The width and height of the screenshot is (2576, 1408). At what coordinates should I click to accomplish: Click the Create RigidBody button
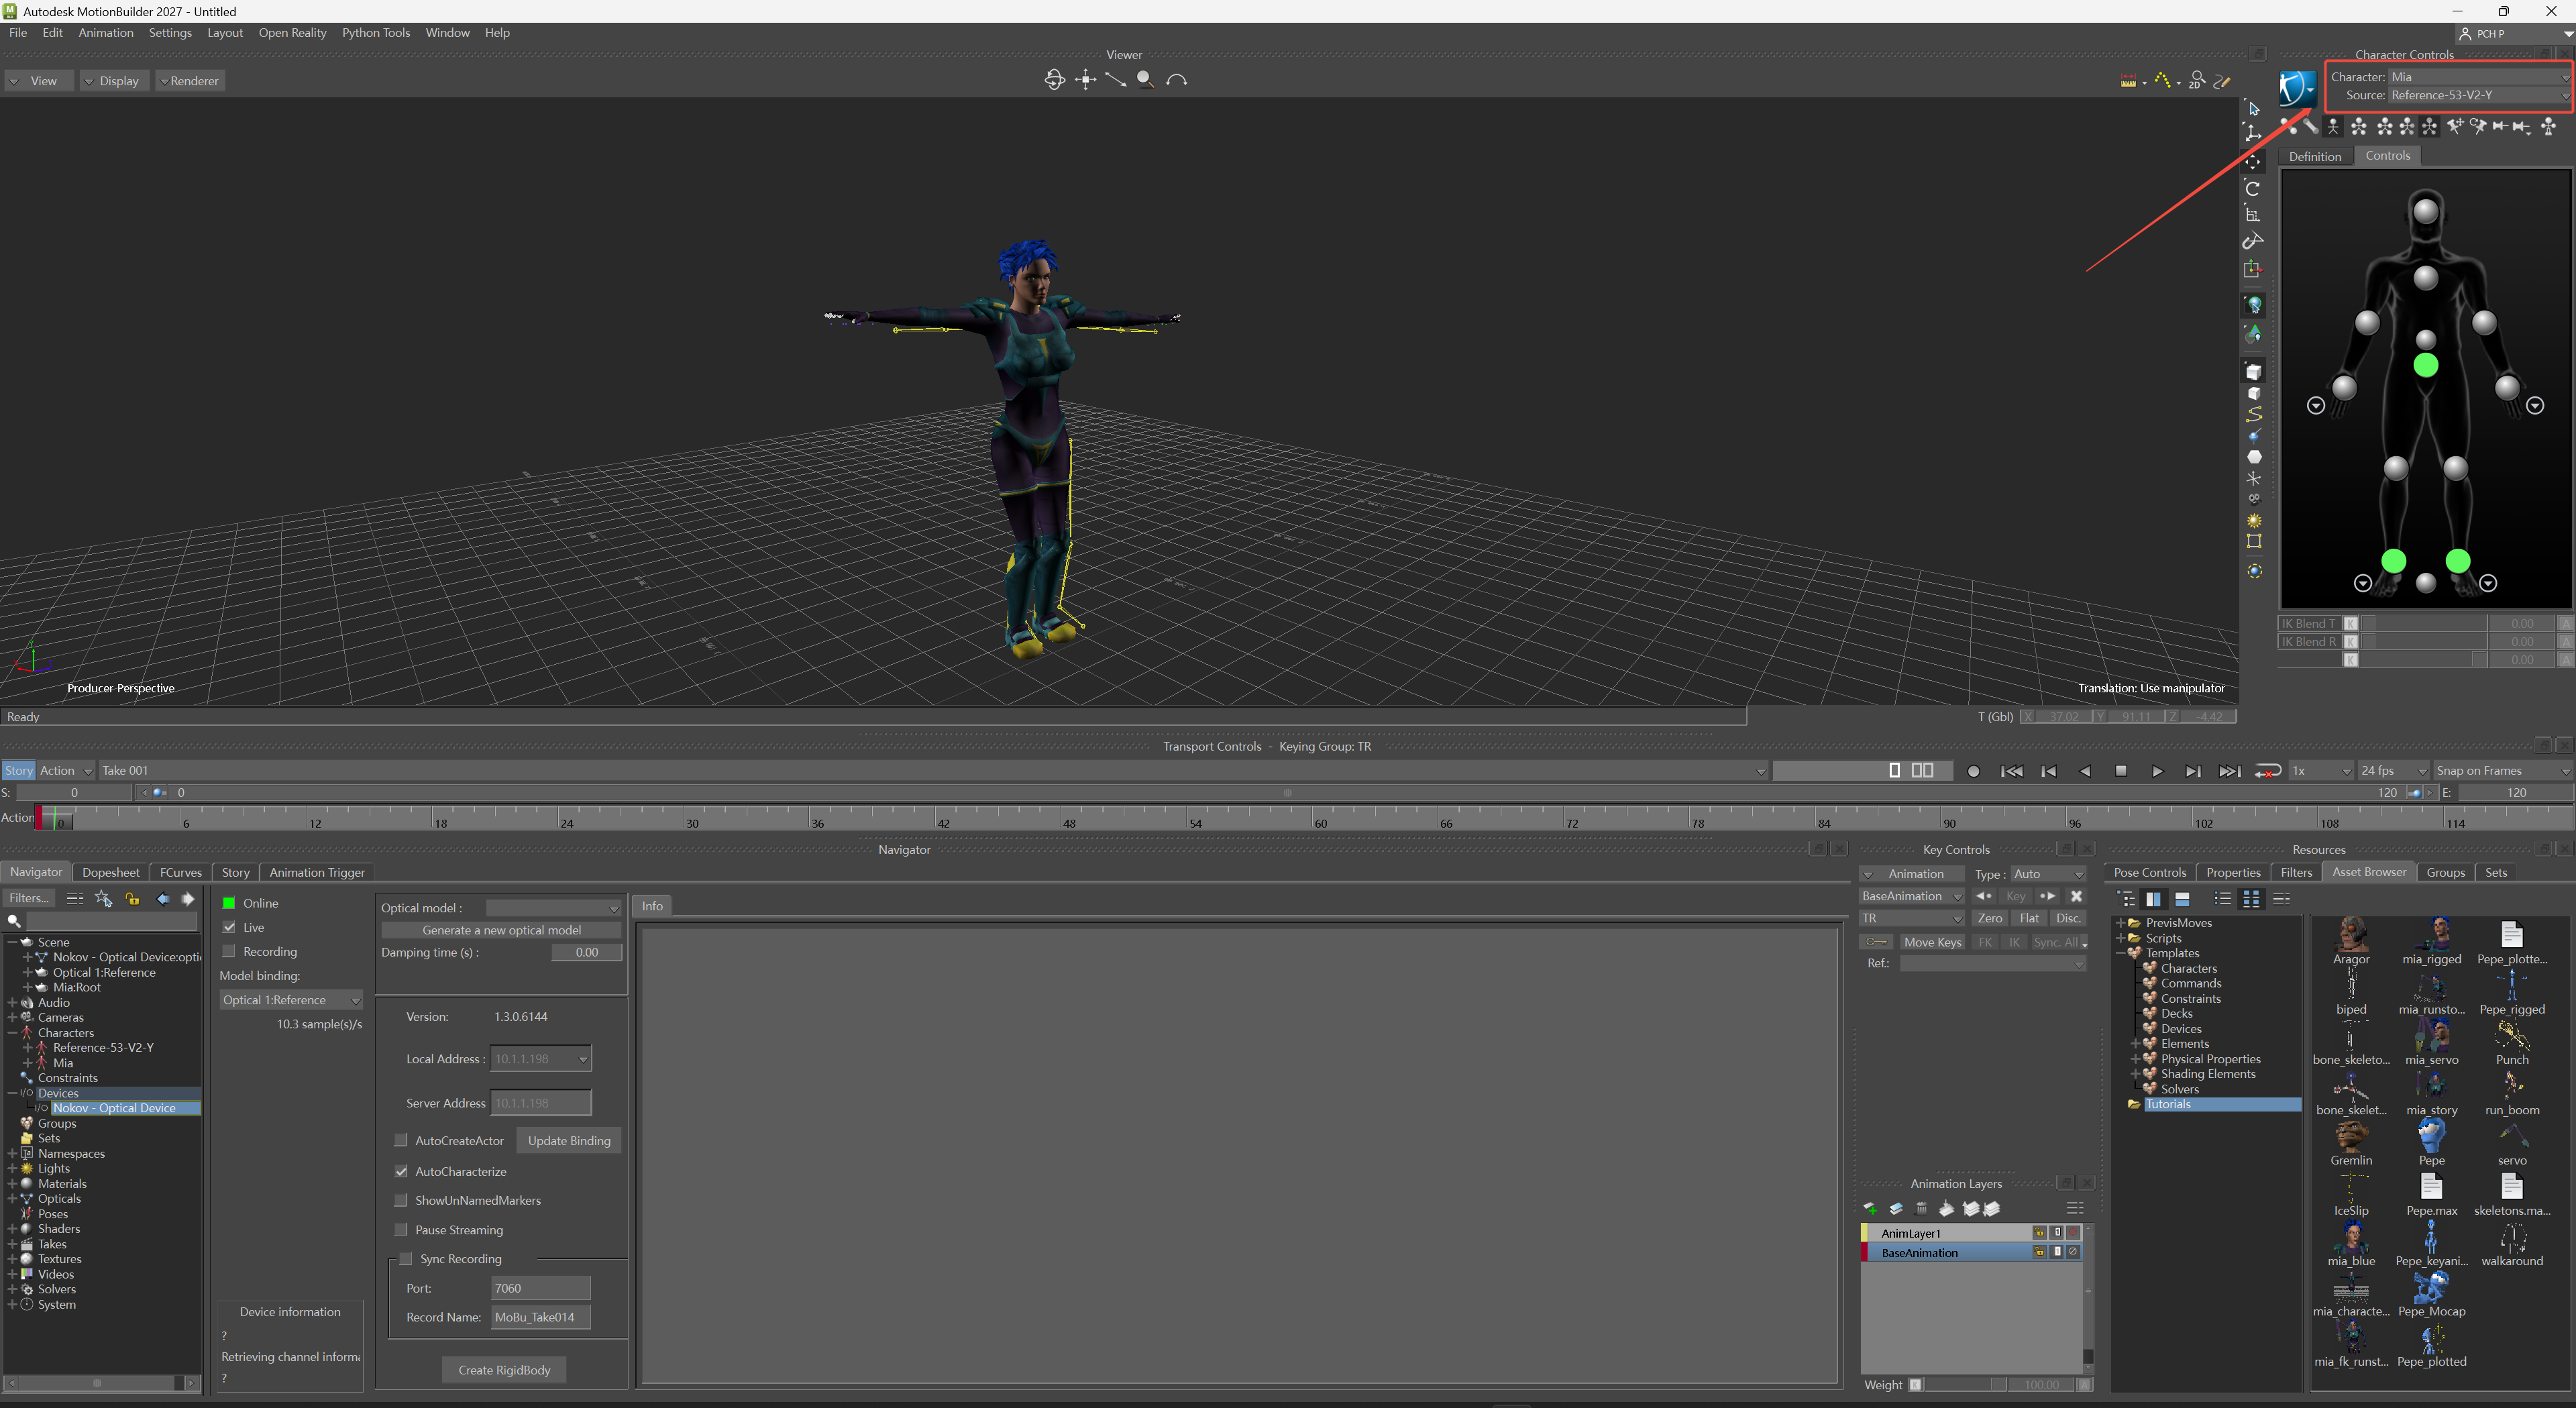click(504, 1370)
